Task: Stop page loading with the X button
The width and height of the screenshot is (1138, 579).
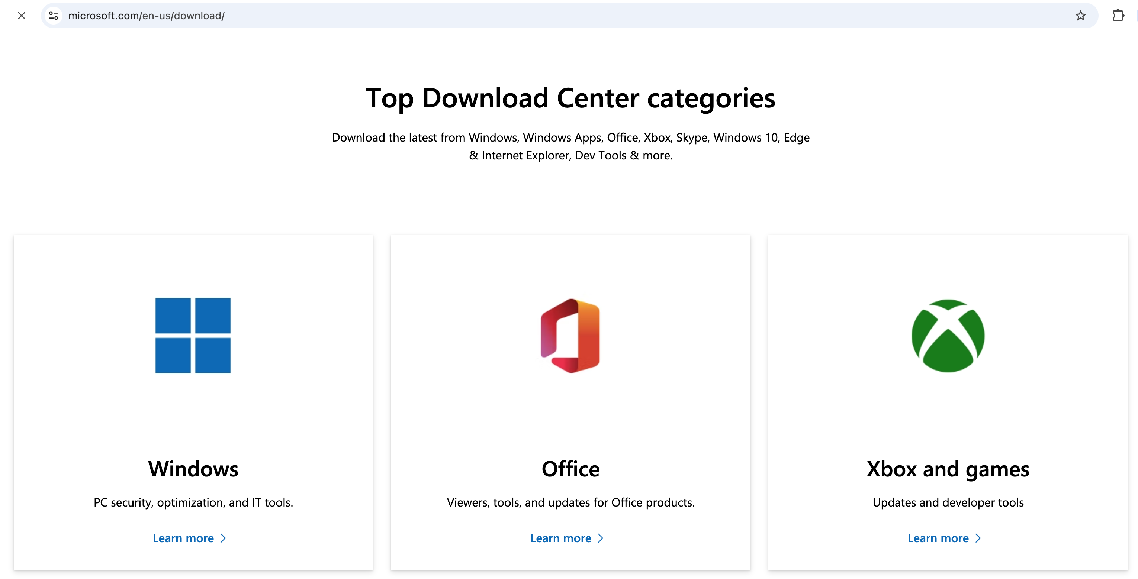Action: 21,16
